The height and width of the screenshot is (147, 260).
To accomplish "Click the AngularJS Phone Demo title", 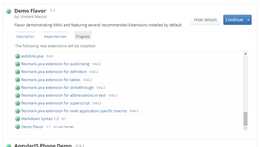I will tap(43, 145).
